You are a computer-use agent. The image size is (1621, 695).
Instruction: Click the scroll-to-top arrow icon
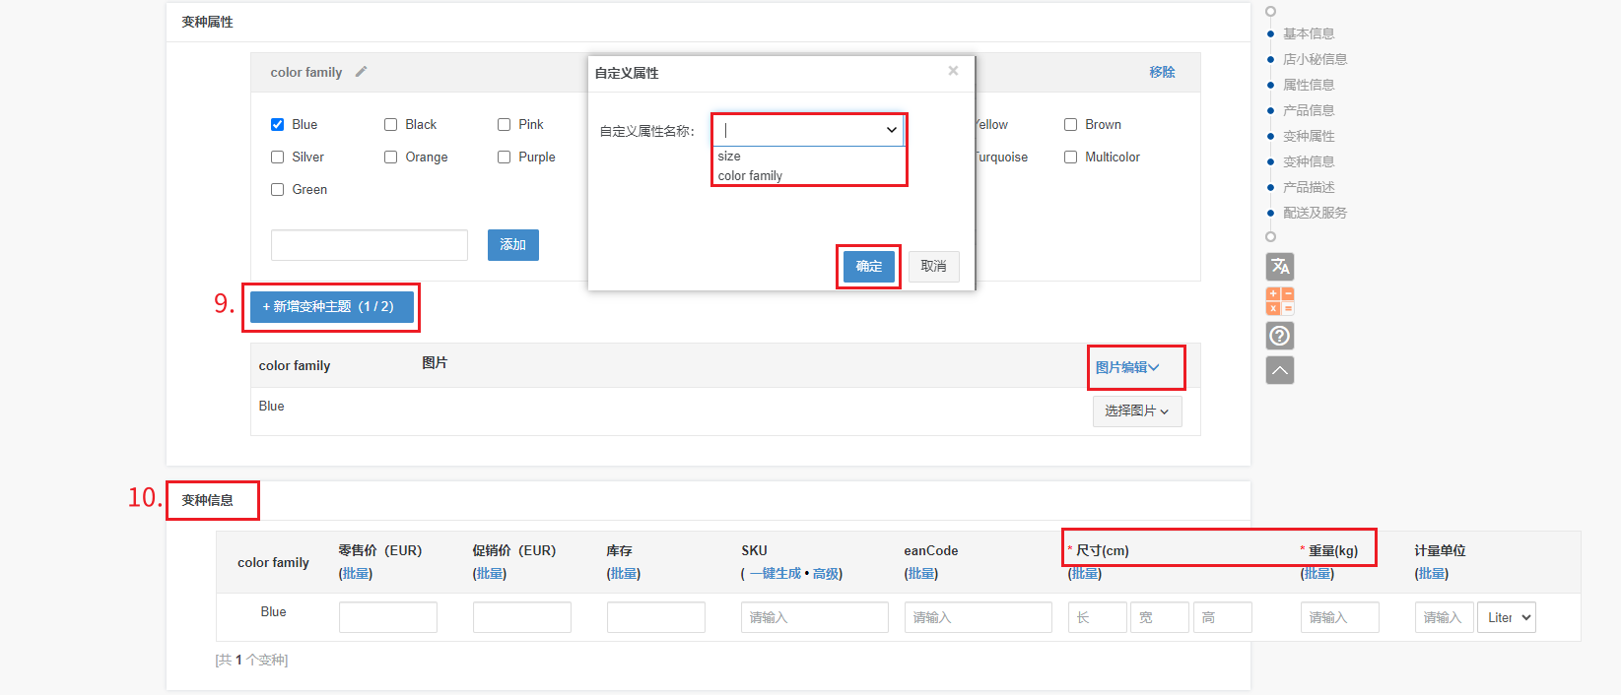pos(1279,370)
